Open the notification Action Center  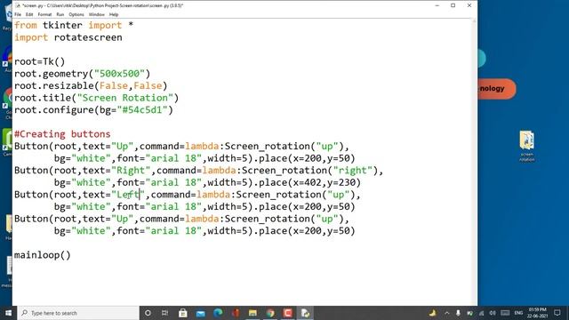(557, 313)
